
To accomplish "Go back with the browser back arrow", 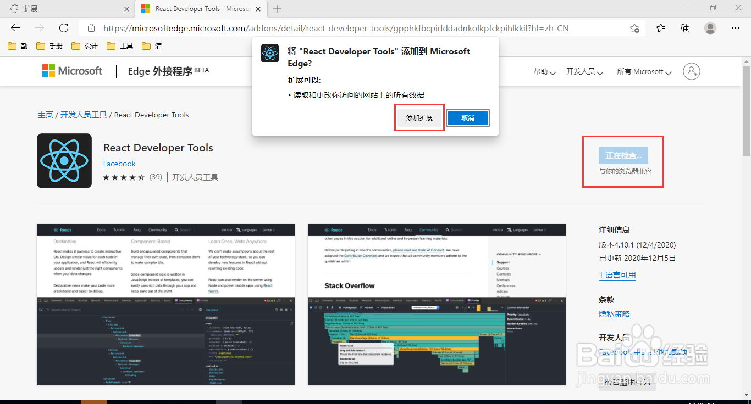I will 15,28.
